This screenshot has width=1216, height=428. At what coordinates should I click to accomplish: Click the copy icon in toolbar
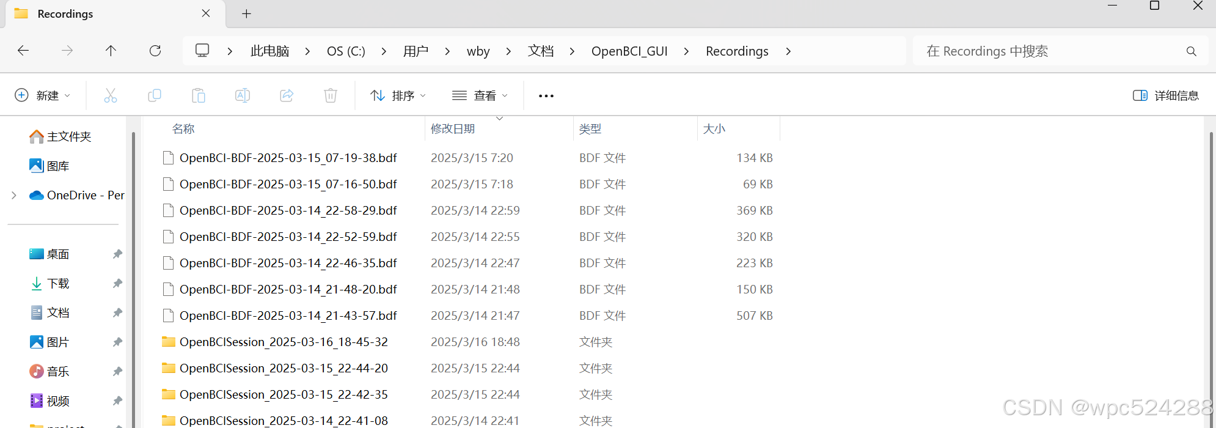[x=155, y=95]
